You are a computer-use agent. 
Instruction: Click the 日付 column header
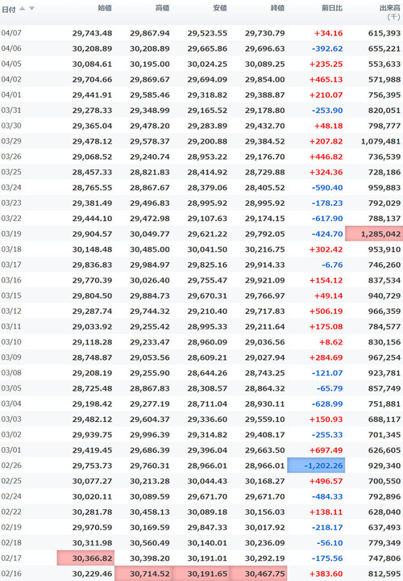pos(9,9)
